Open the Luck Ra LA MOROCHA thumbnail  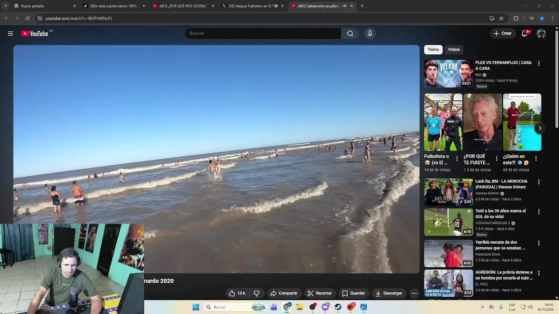coord(449,192)
